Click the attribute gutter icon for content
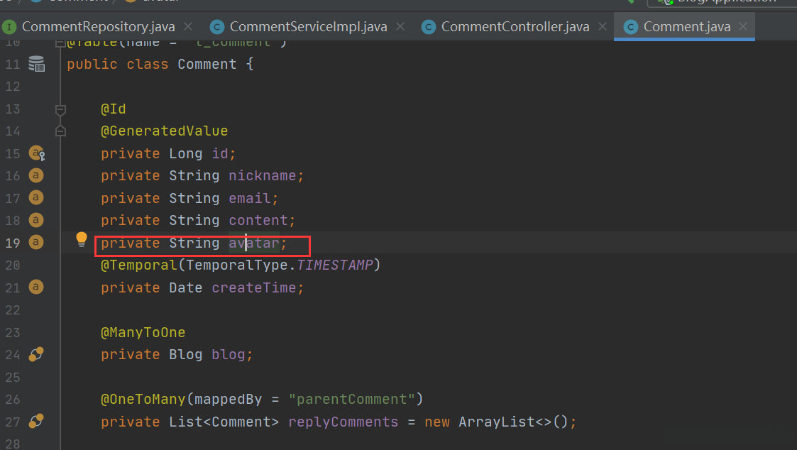The image size is (797, 450). 35,219
